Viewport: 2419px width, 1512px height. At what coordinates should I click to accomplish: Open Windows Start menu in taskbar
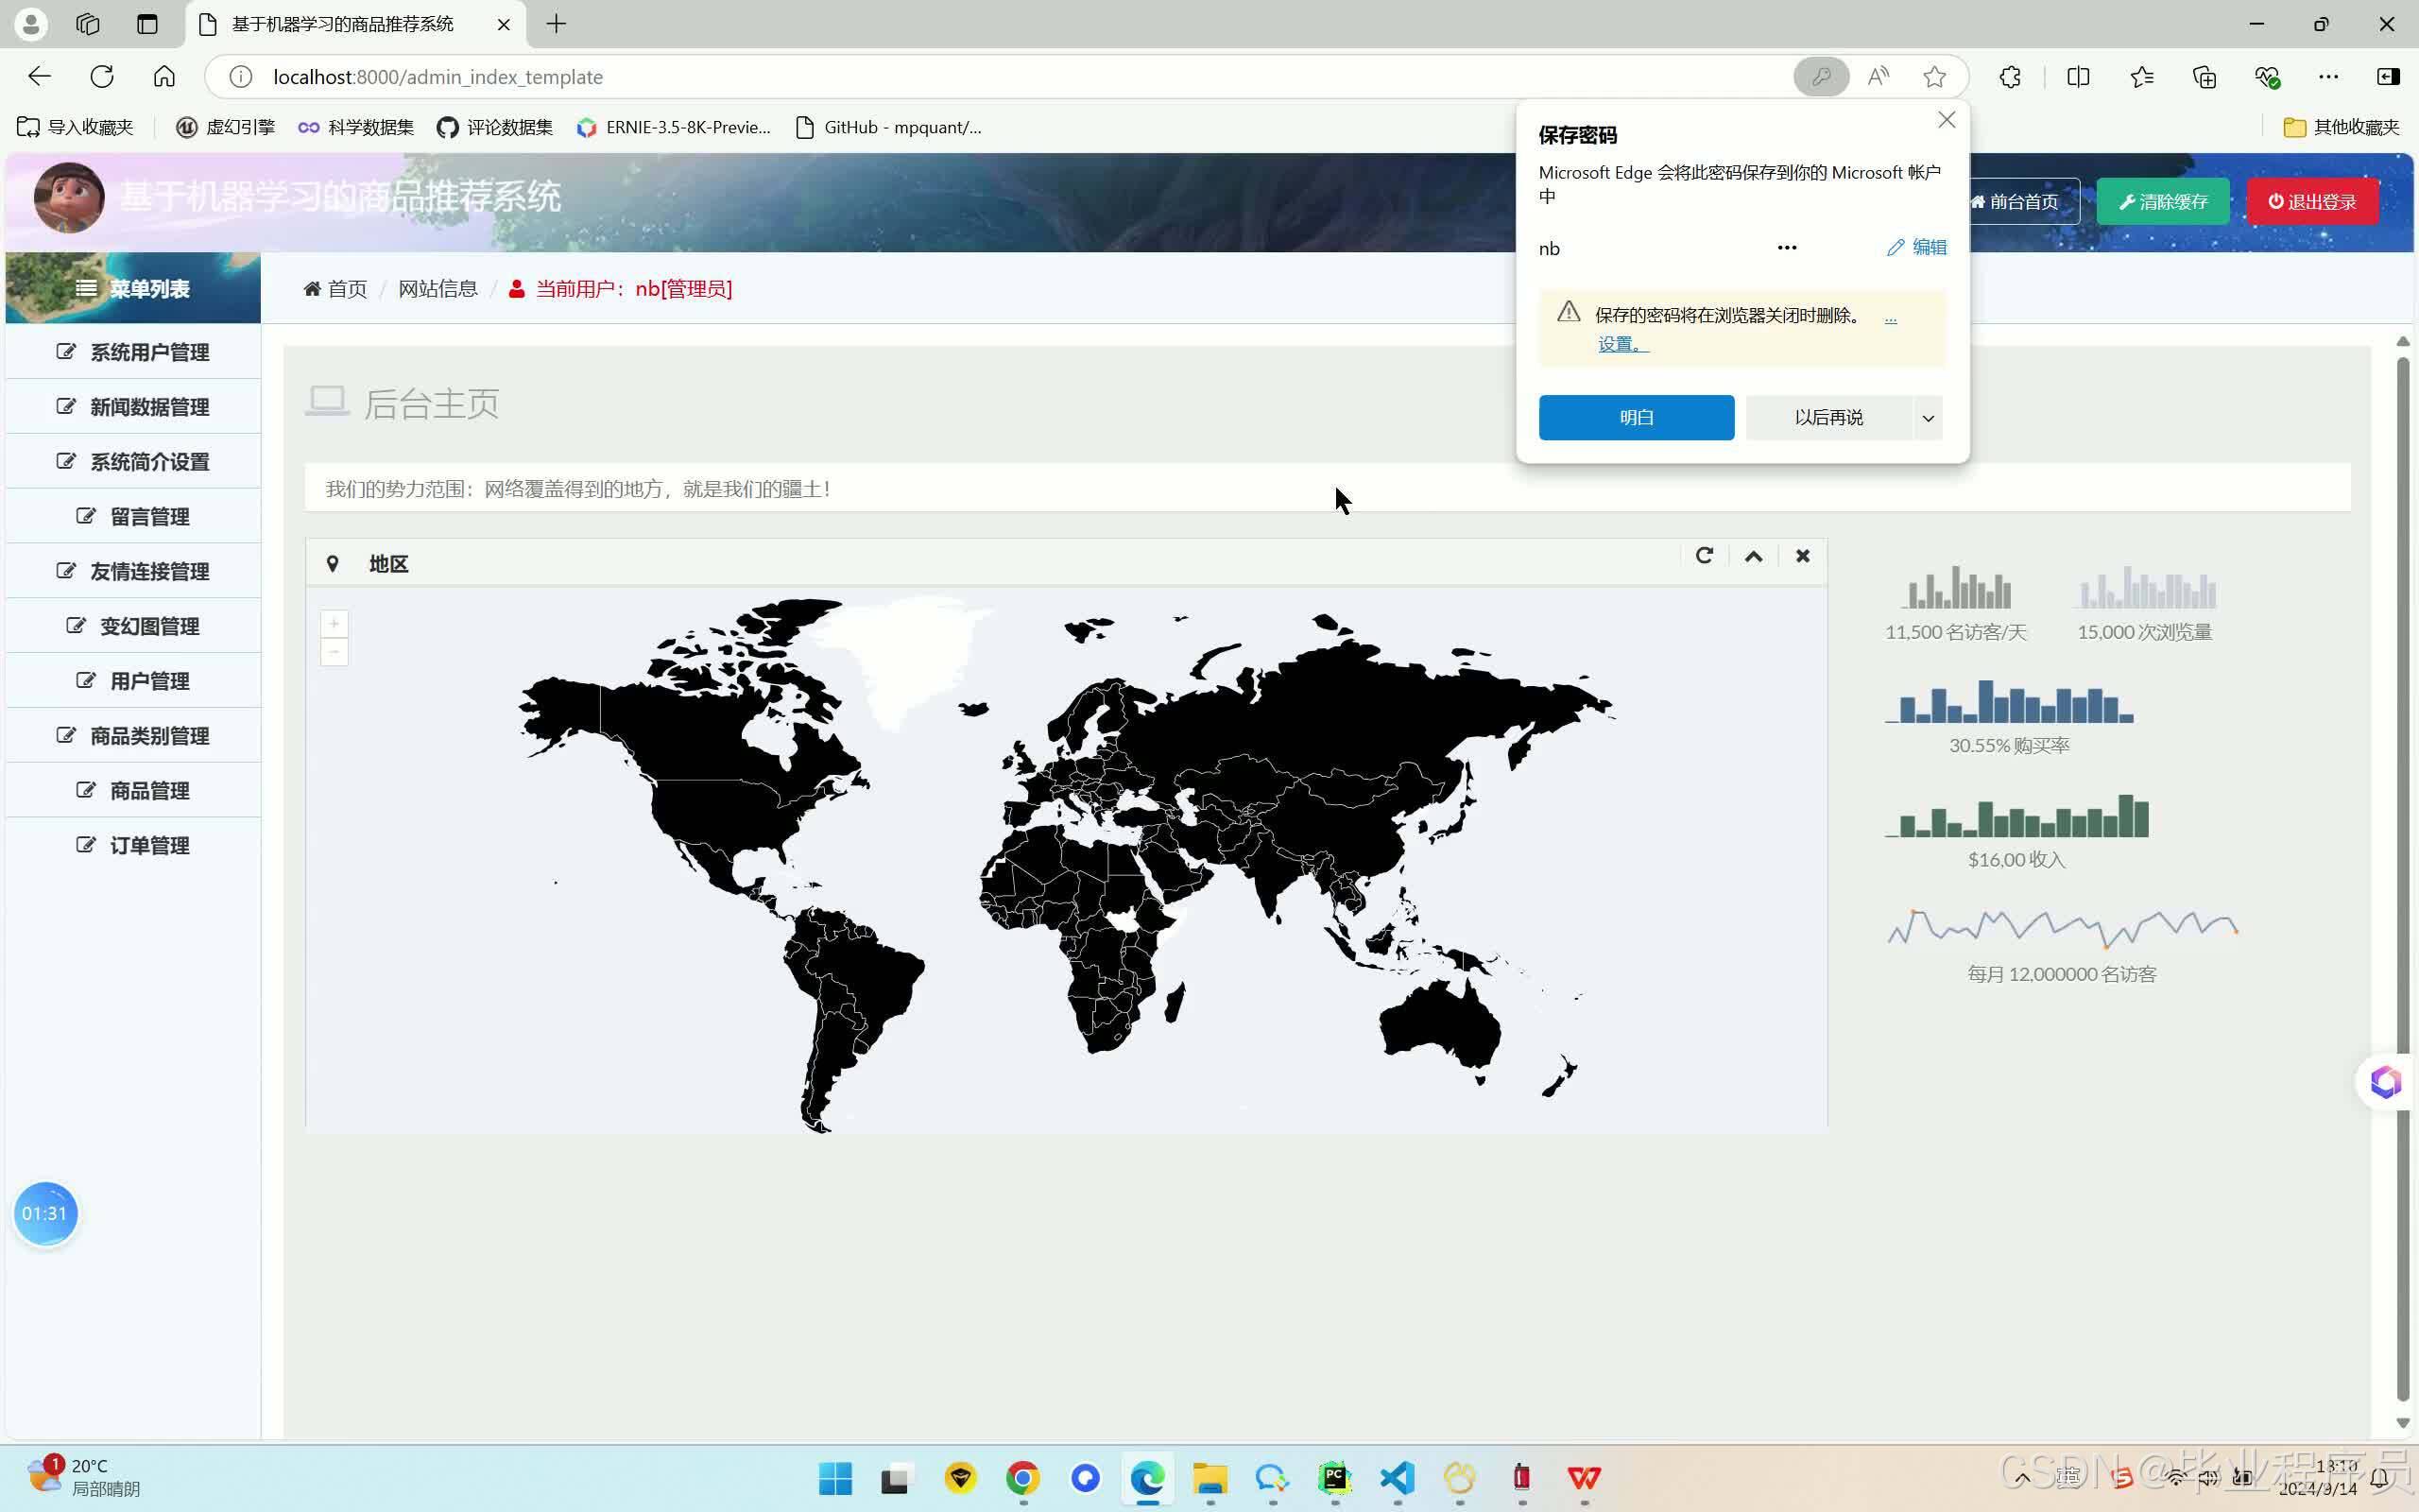point(834,1478)
